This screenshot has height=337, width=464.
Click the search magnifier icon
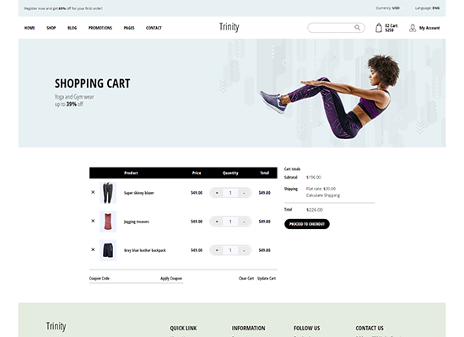(x=357, y=28)
